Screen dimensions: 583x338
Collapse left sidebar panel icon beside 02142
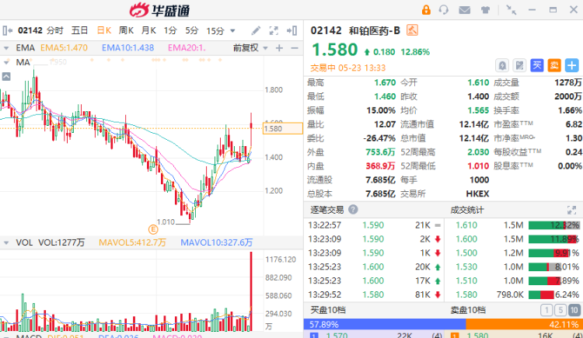pyautogui.click(x=8, y=30)
